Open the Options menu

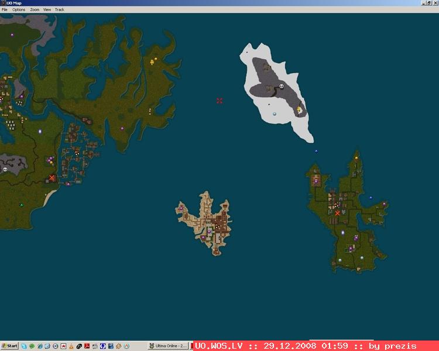tap(19, 9)
